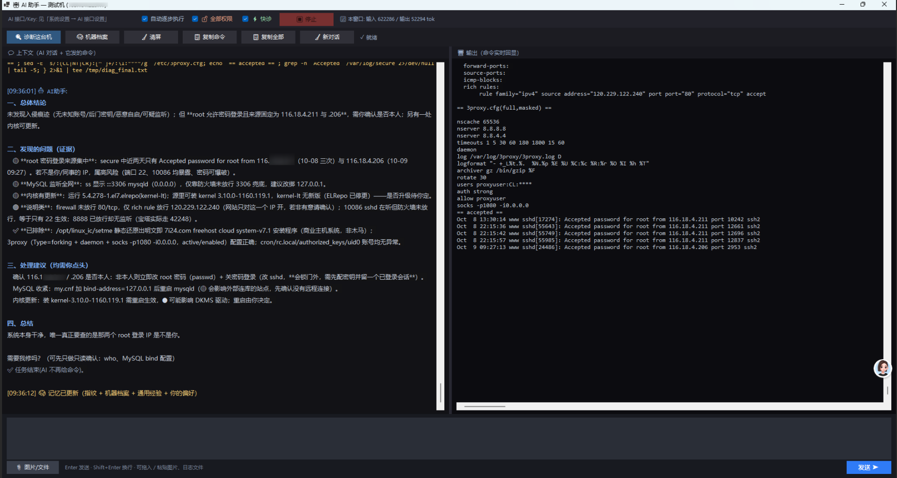Click the 本窗口 token usage text
897x478 pixels.
point(391,19)
